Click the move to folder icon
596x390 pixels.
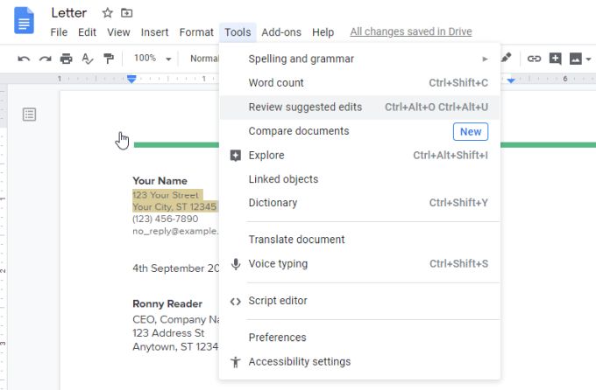coord(127,13)
